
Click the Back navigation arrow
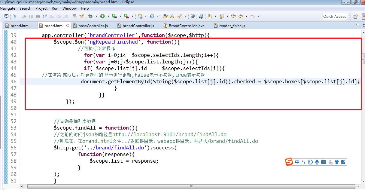pos(240,16)
